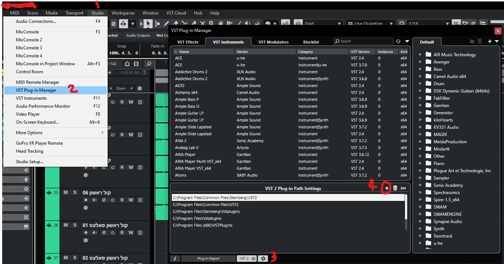The height and width of the screenshot is (264, 504).
Task: Select the Alchemy x64 plug-in row
Action: pos(290,92)
